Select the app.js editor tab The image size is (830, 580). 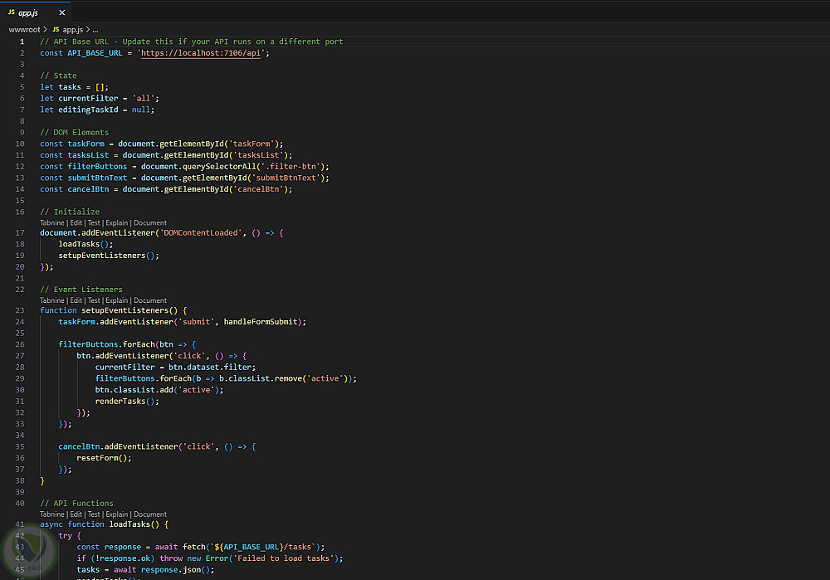(36, 12)
